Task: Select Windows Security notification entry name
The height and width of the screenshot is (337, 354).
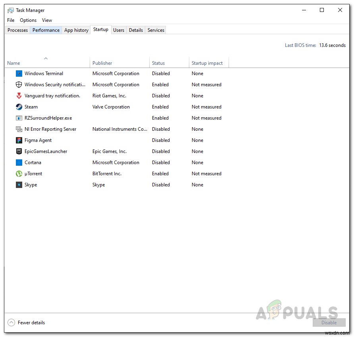Action: [55, 85]
